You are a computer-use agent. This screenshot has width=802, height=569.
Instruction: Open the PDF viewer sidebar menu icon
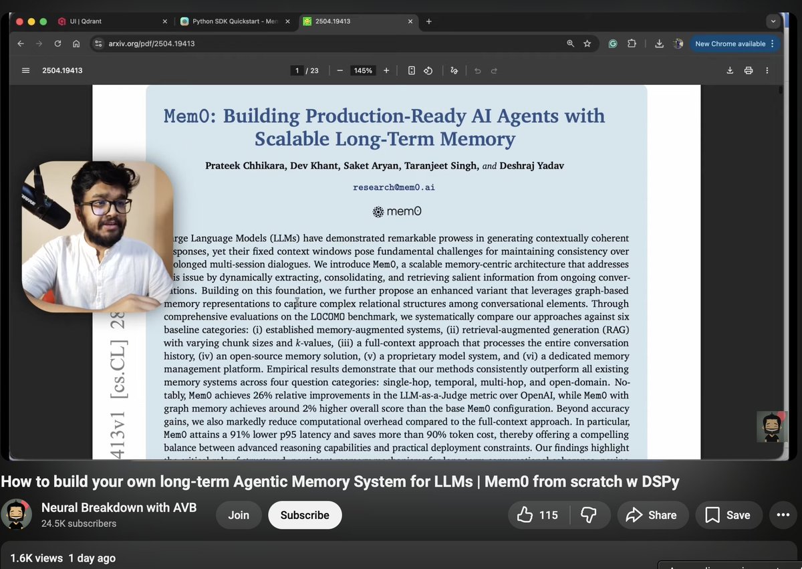pos(25,70)
